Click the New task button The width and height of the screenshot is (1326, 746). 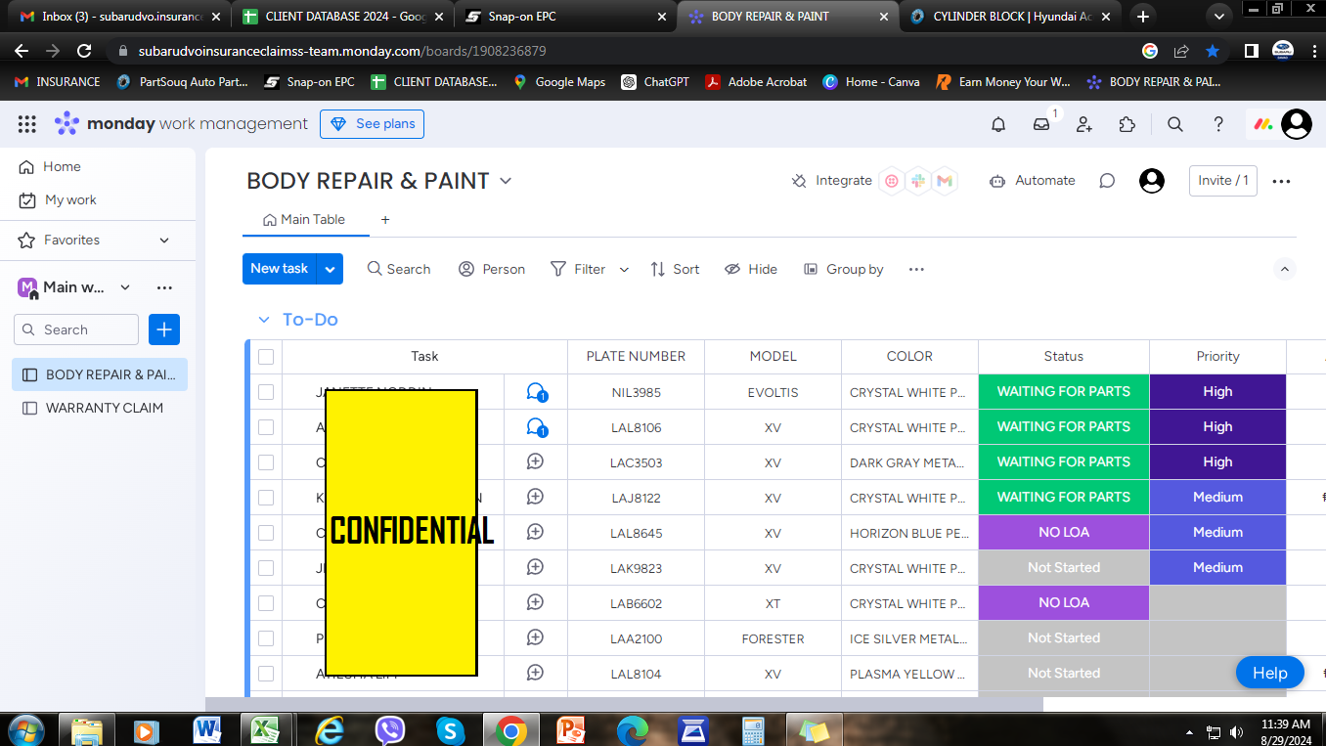[x=280, y=269]
